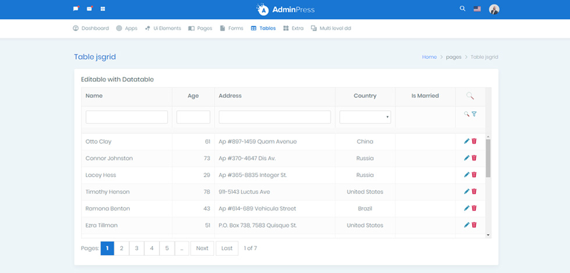Sort table by Address column header

point(275,96)
